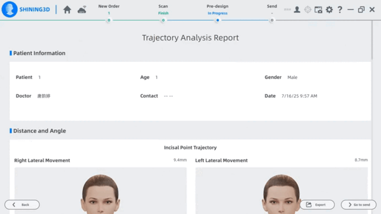Restore down the application window
381x214 pixels.
click(361, 10)
